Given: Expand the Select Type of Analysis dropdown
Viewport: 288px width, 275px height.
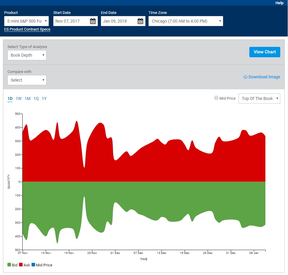Looking at the screenshot, I should click(x=27, y=55).
